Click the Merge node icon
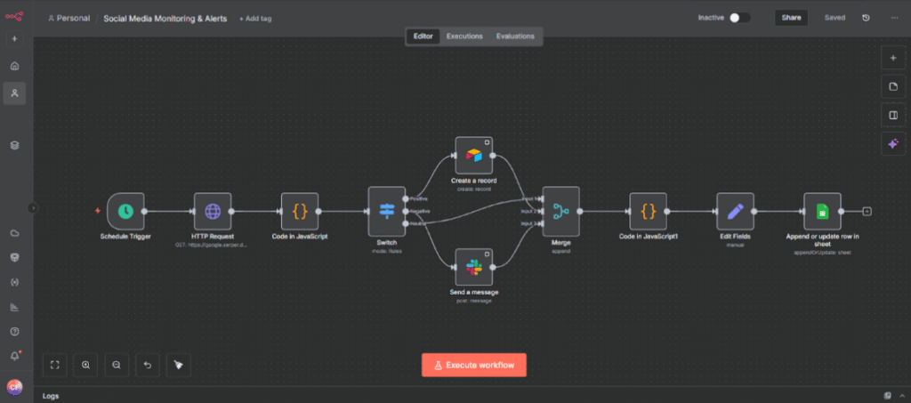 pyautogui.click(x=560, y=211)
